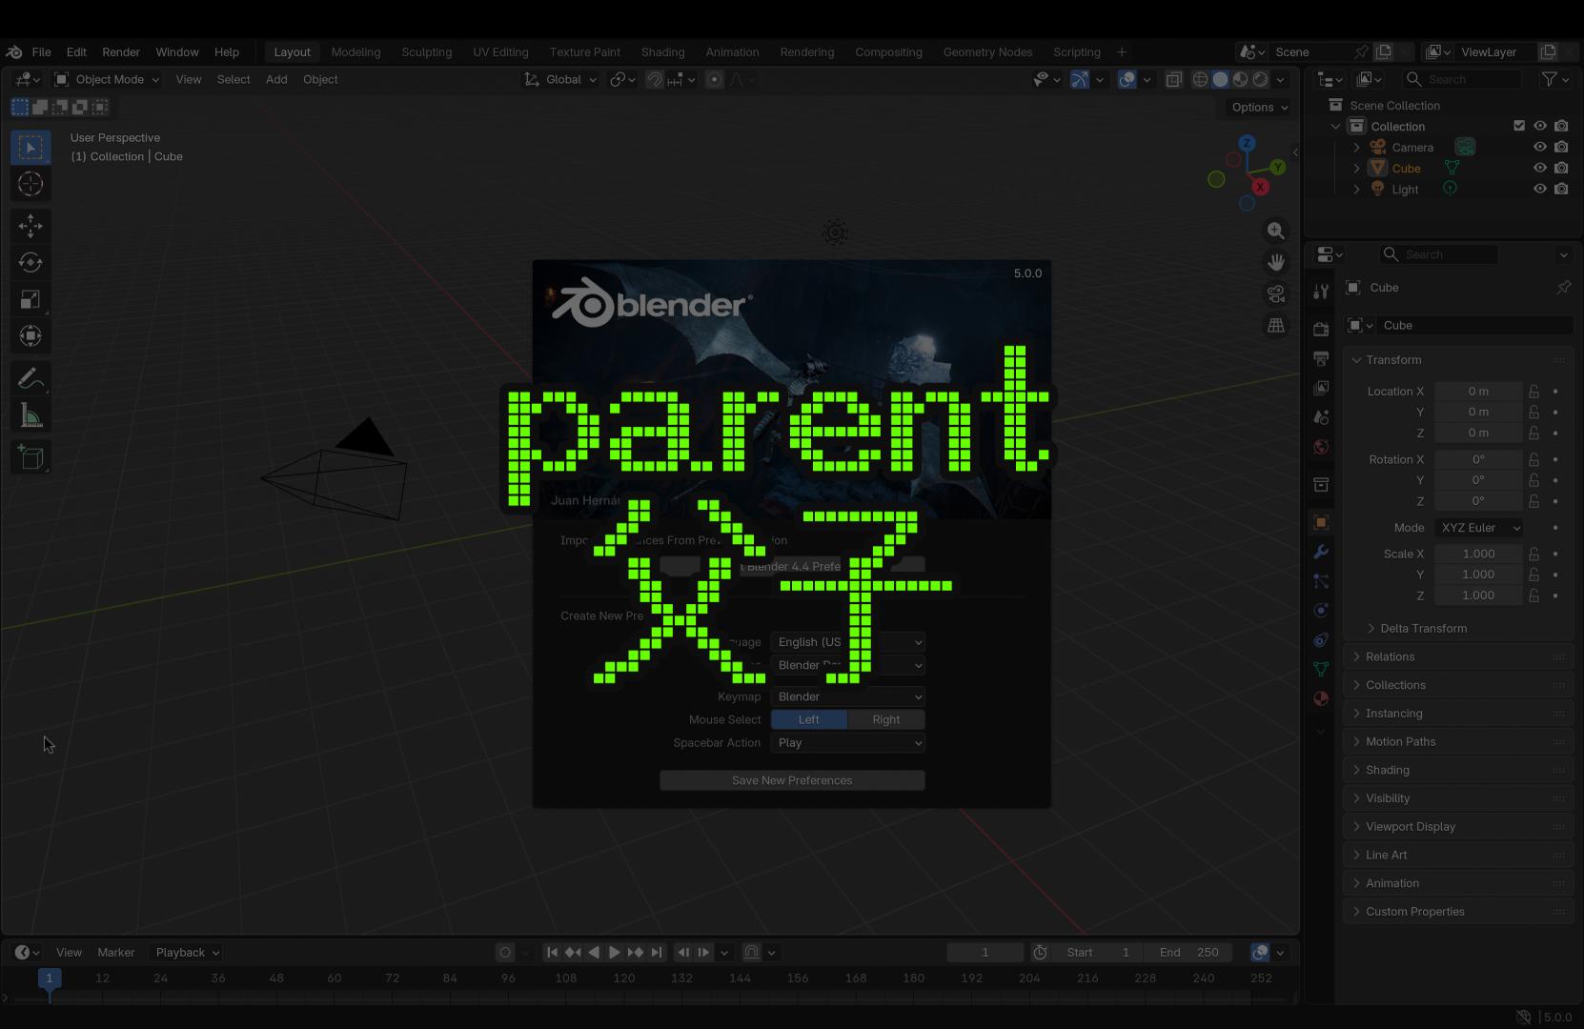Open the Render properties tab

point(1321,329)
